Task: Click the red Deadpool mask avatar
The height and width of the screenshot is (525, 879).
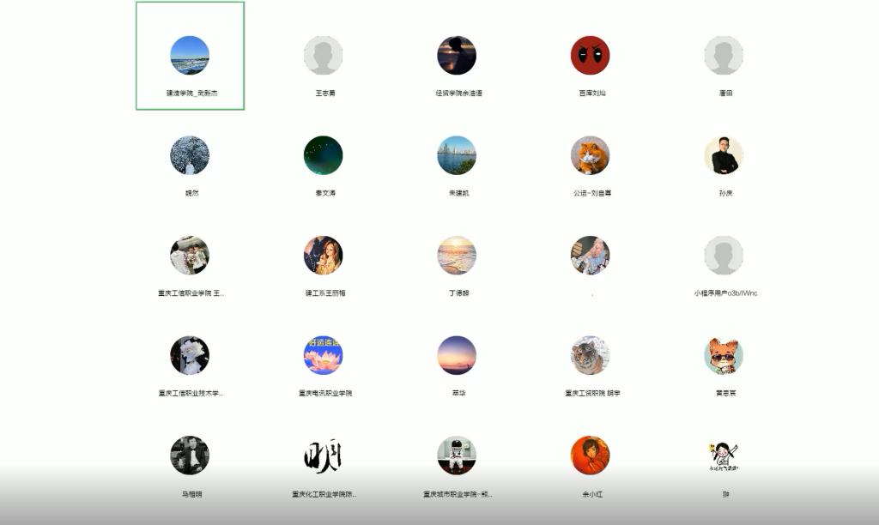Action: click(x=590, y=55)
